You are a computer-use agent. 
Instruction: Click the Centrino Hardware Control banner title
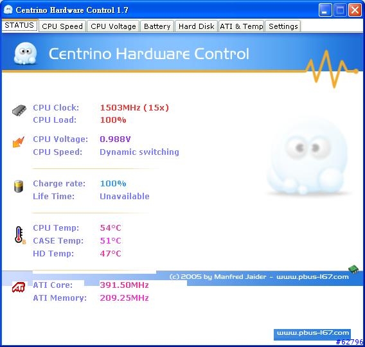pos(148,54)
